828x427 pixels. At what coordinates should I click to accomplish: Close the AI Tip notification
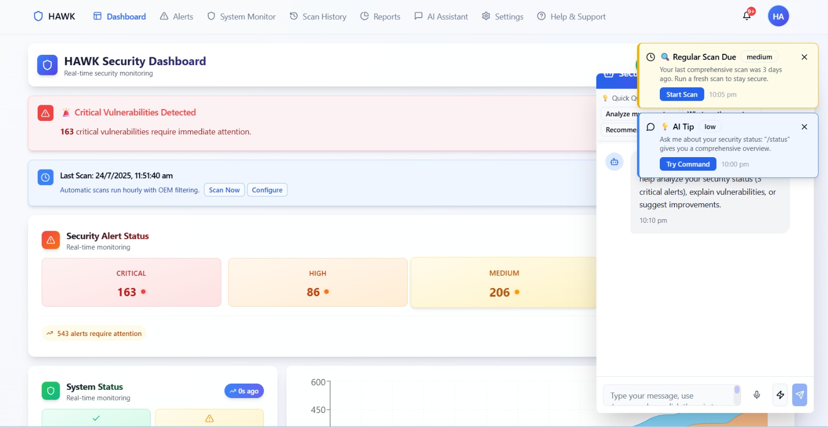click(x=804, y=127)
